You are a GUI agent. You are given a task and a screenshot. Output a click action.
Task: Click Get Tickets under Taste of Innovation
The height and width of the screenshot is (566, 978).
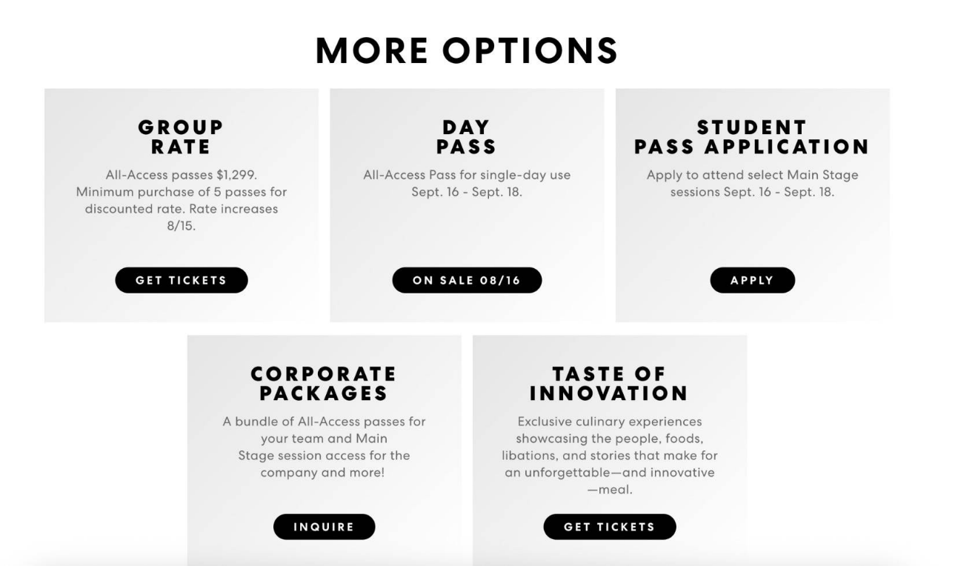pos(610,527)
